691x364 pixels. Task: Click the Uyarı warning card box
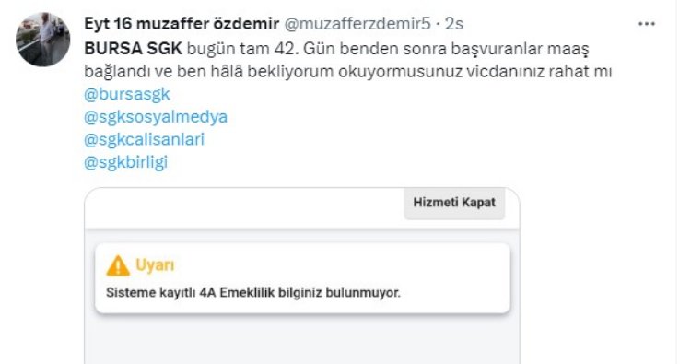point(303,278)
